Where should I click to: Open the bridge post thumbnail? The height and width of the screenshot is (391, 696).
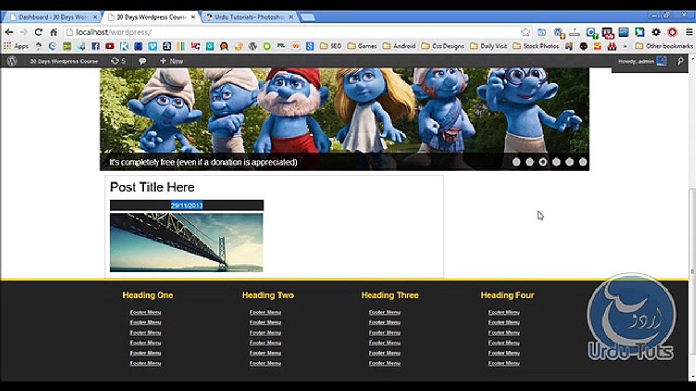pyautogui.click(x=187, y=242)
